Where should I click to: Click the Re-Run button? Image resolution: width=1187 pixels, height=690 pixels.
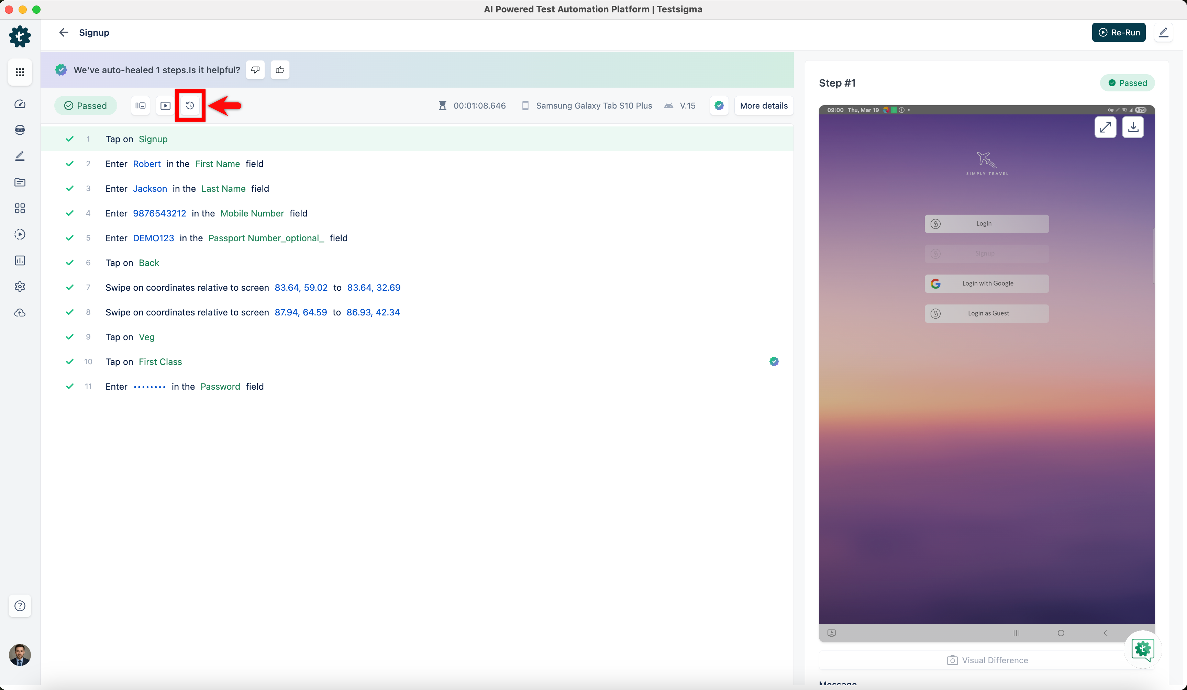(1119, 33)
